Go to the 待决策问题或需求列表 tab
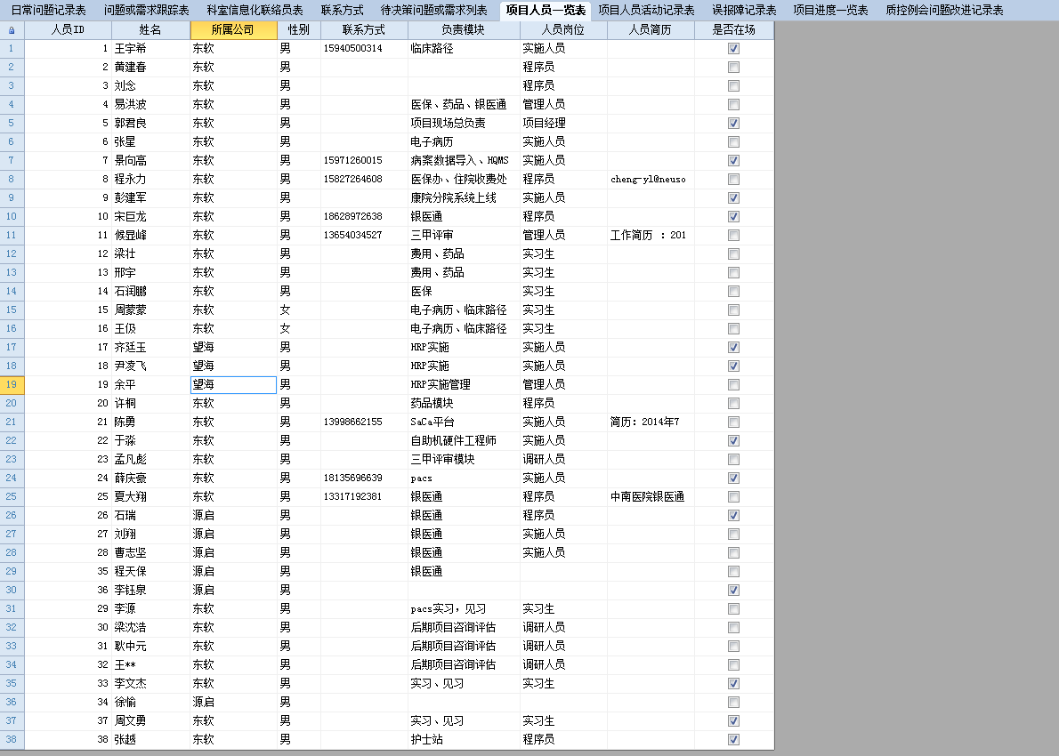This screenshot has height=756, width=1059. pos(433,10)
